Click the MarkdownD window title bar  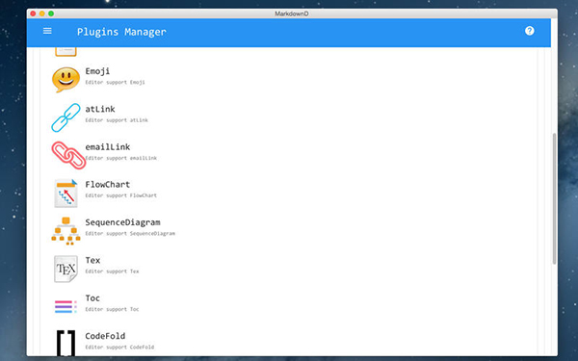[292, 13]
